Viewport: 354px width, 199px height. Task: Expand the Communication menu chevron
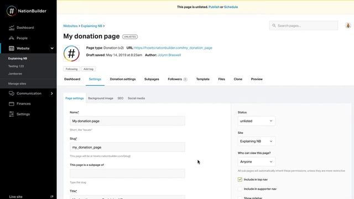tap(51, 93)
